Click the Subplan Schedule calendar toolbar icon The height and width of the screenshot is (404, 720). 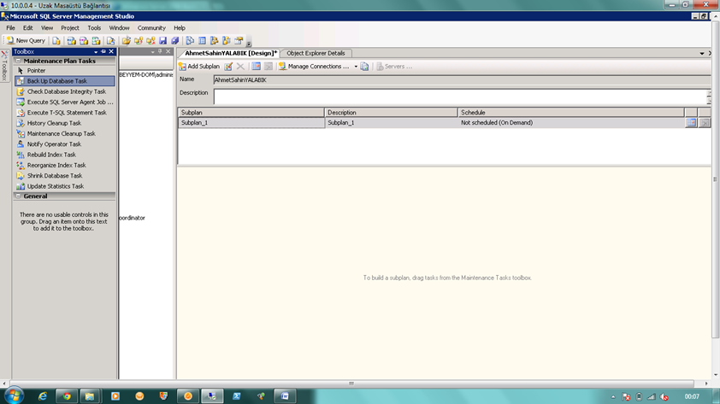coord(257,67)
